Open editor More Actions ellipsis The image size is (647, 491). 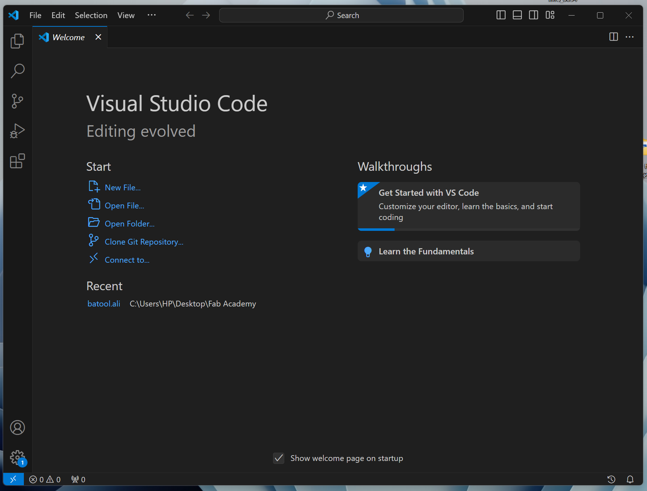point(630,37)
